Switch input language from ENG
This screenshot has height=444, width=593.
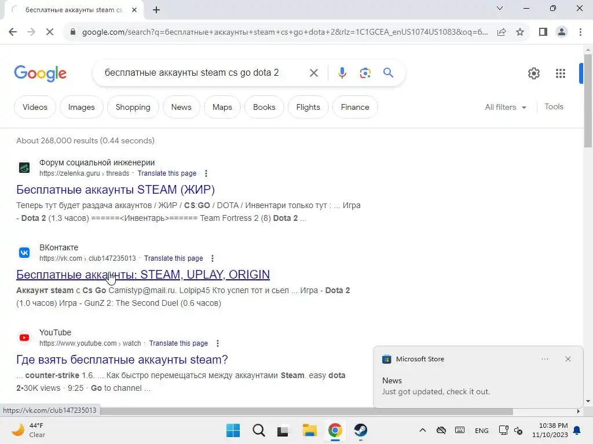pyautogui.click(x=481, y=430)
